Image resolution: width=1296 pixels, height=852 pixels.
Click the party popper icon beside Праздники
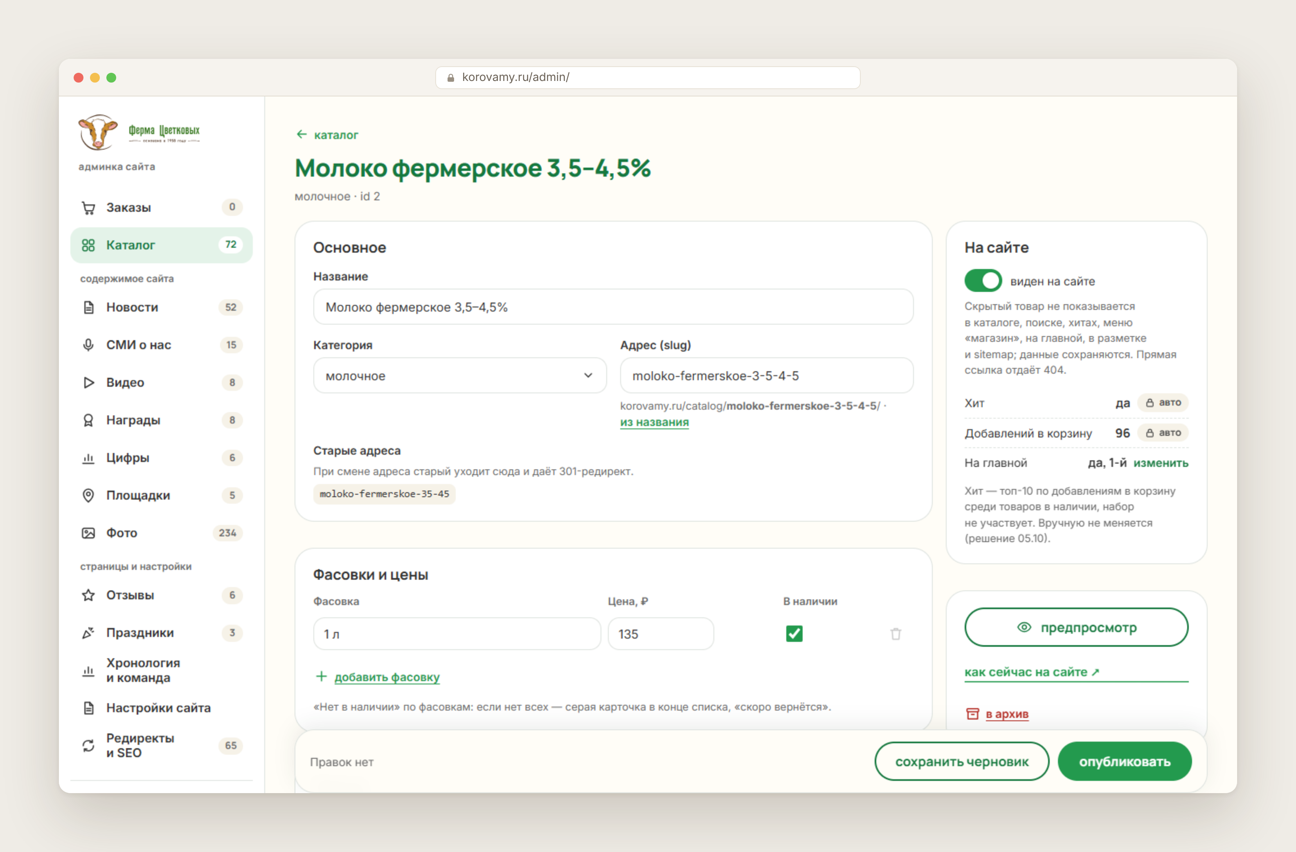tap(88, 633)
